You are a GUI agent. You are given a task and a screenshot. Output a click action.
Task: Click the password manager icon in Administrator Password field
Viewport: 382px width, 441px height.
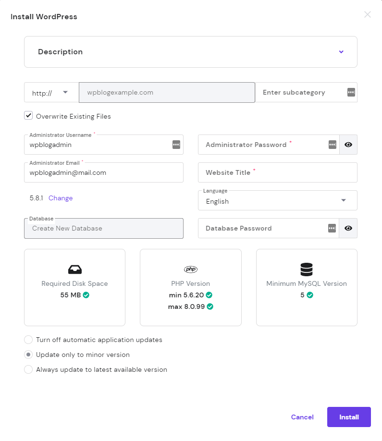[x=333, y=145]
